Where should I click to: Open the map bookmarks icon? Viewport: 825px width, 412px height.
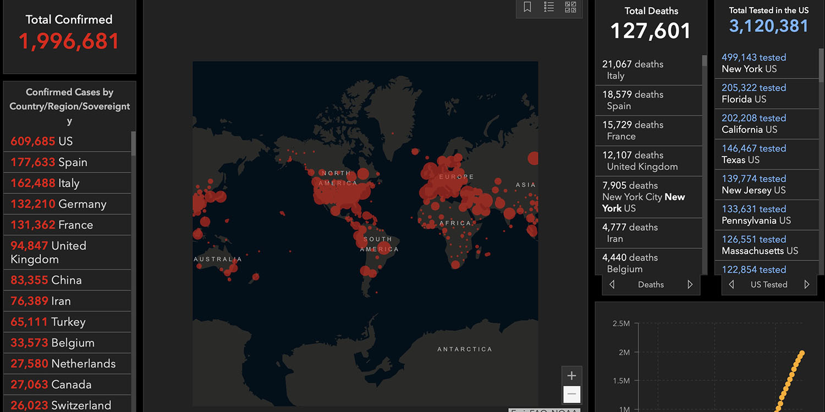(x=527, y=7)
